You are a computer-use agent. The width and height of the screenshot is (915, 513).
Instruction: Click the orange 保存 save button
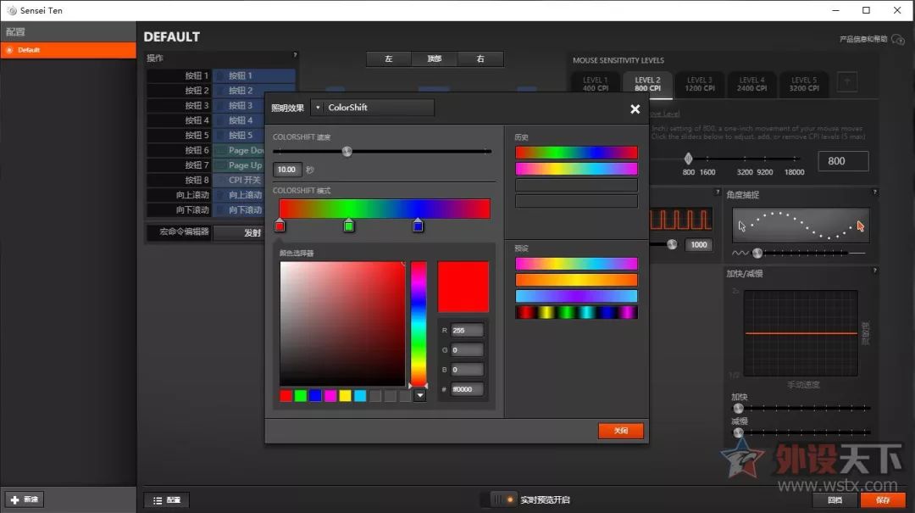[x=883, y=499]
